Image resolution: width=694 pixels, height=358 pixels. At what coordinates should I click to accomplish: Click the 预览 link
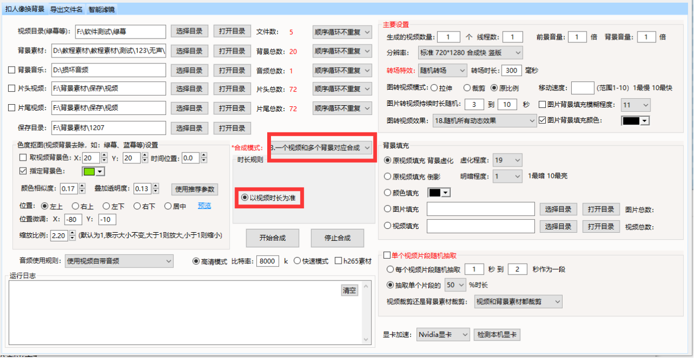pyautogui.click(x=204, y=206)
